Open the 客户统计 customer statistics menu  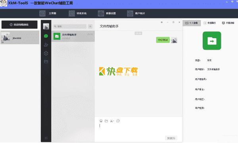(x=136, y=14)
